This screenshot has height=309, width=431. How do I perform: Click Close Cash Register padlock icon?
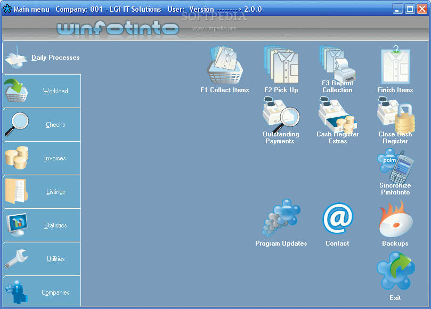tap(395, 115)
